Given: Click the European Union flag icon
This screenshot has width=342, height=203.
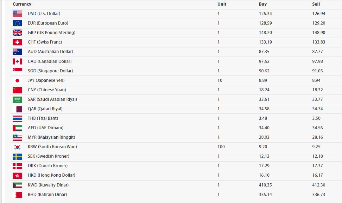Looking at the screenshot, I should tap(18, 23).
